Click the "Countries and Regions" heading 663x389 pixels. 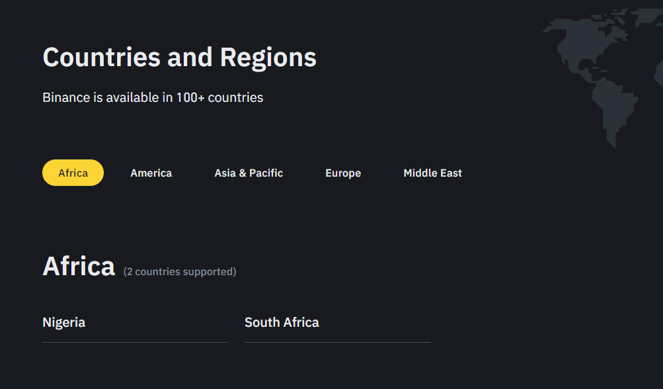(x=180, y=57)
